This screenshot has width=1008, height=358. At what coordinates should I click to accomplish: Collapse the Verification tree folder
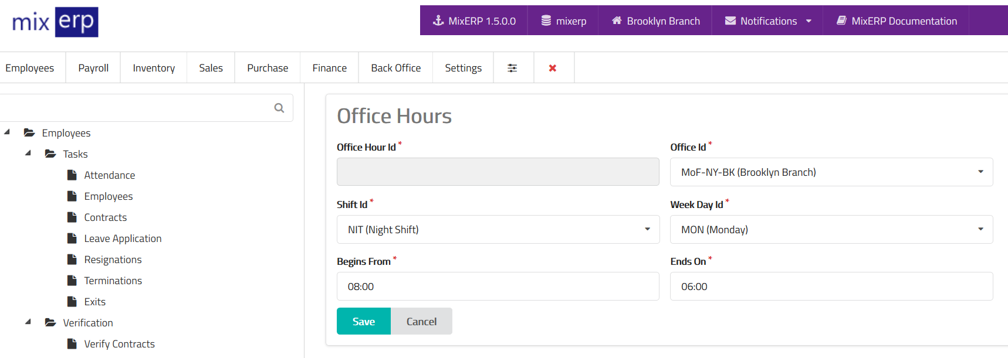28,322
